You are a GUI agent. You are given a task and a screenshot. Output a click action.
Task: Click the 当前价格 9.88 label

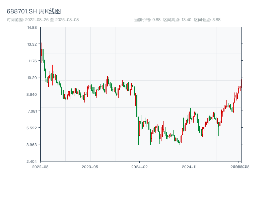click(x=147, y=20)
